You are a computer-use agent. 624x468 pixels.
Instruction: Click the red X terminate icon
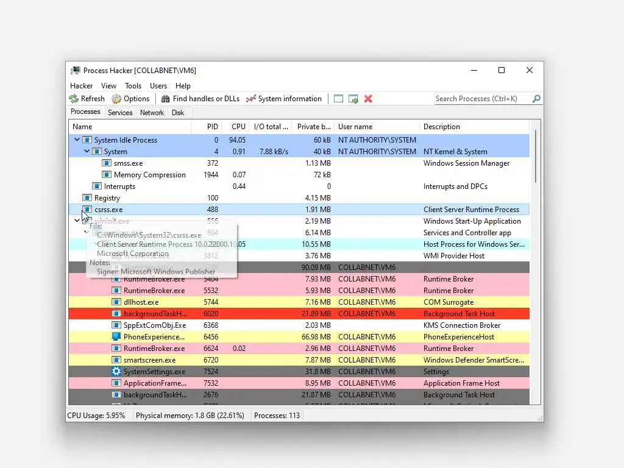368,99
